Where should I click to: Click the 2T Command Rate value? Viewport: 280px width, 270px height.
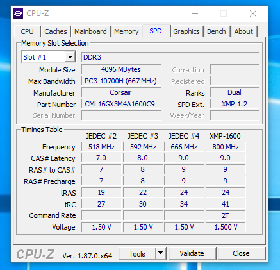(x=226, y=215)
